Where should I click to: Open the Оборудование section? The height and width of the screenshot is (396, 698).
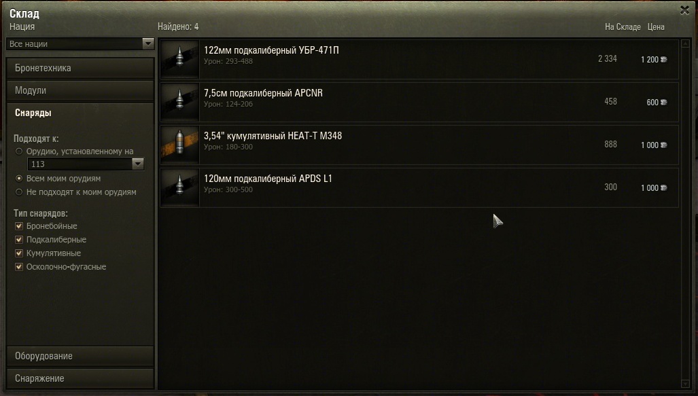click(80, 356)
